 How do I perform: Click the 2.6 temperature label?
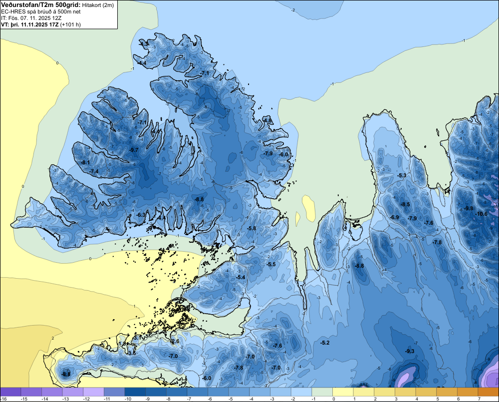point(175,341)
